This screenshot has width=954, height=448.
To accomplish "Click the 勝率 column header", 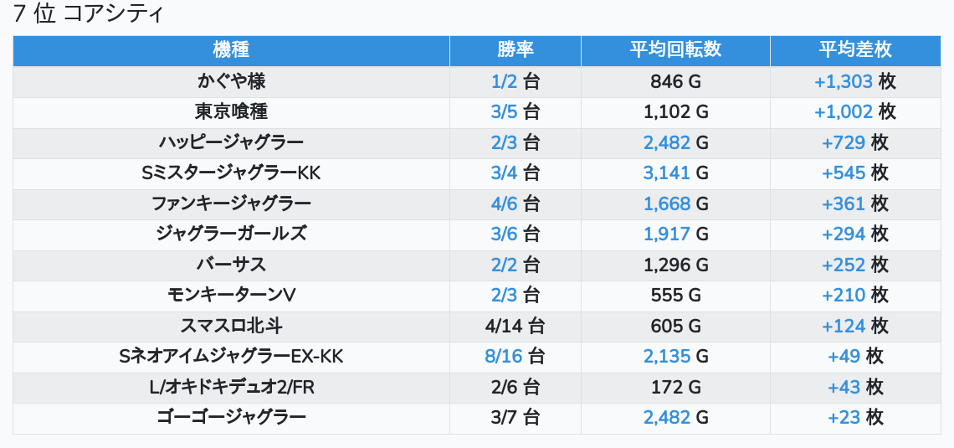I will coord(515,50).
